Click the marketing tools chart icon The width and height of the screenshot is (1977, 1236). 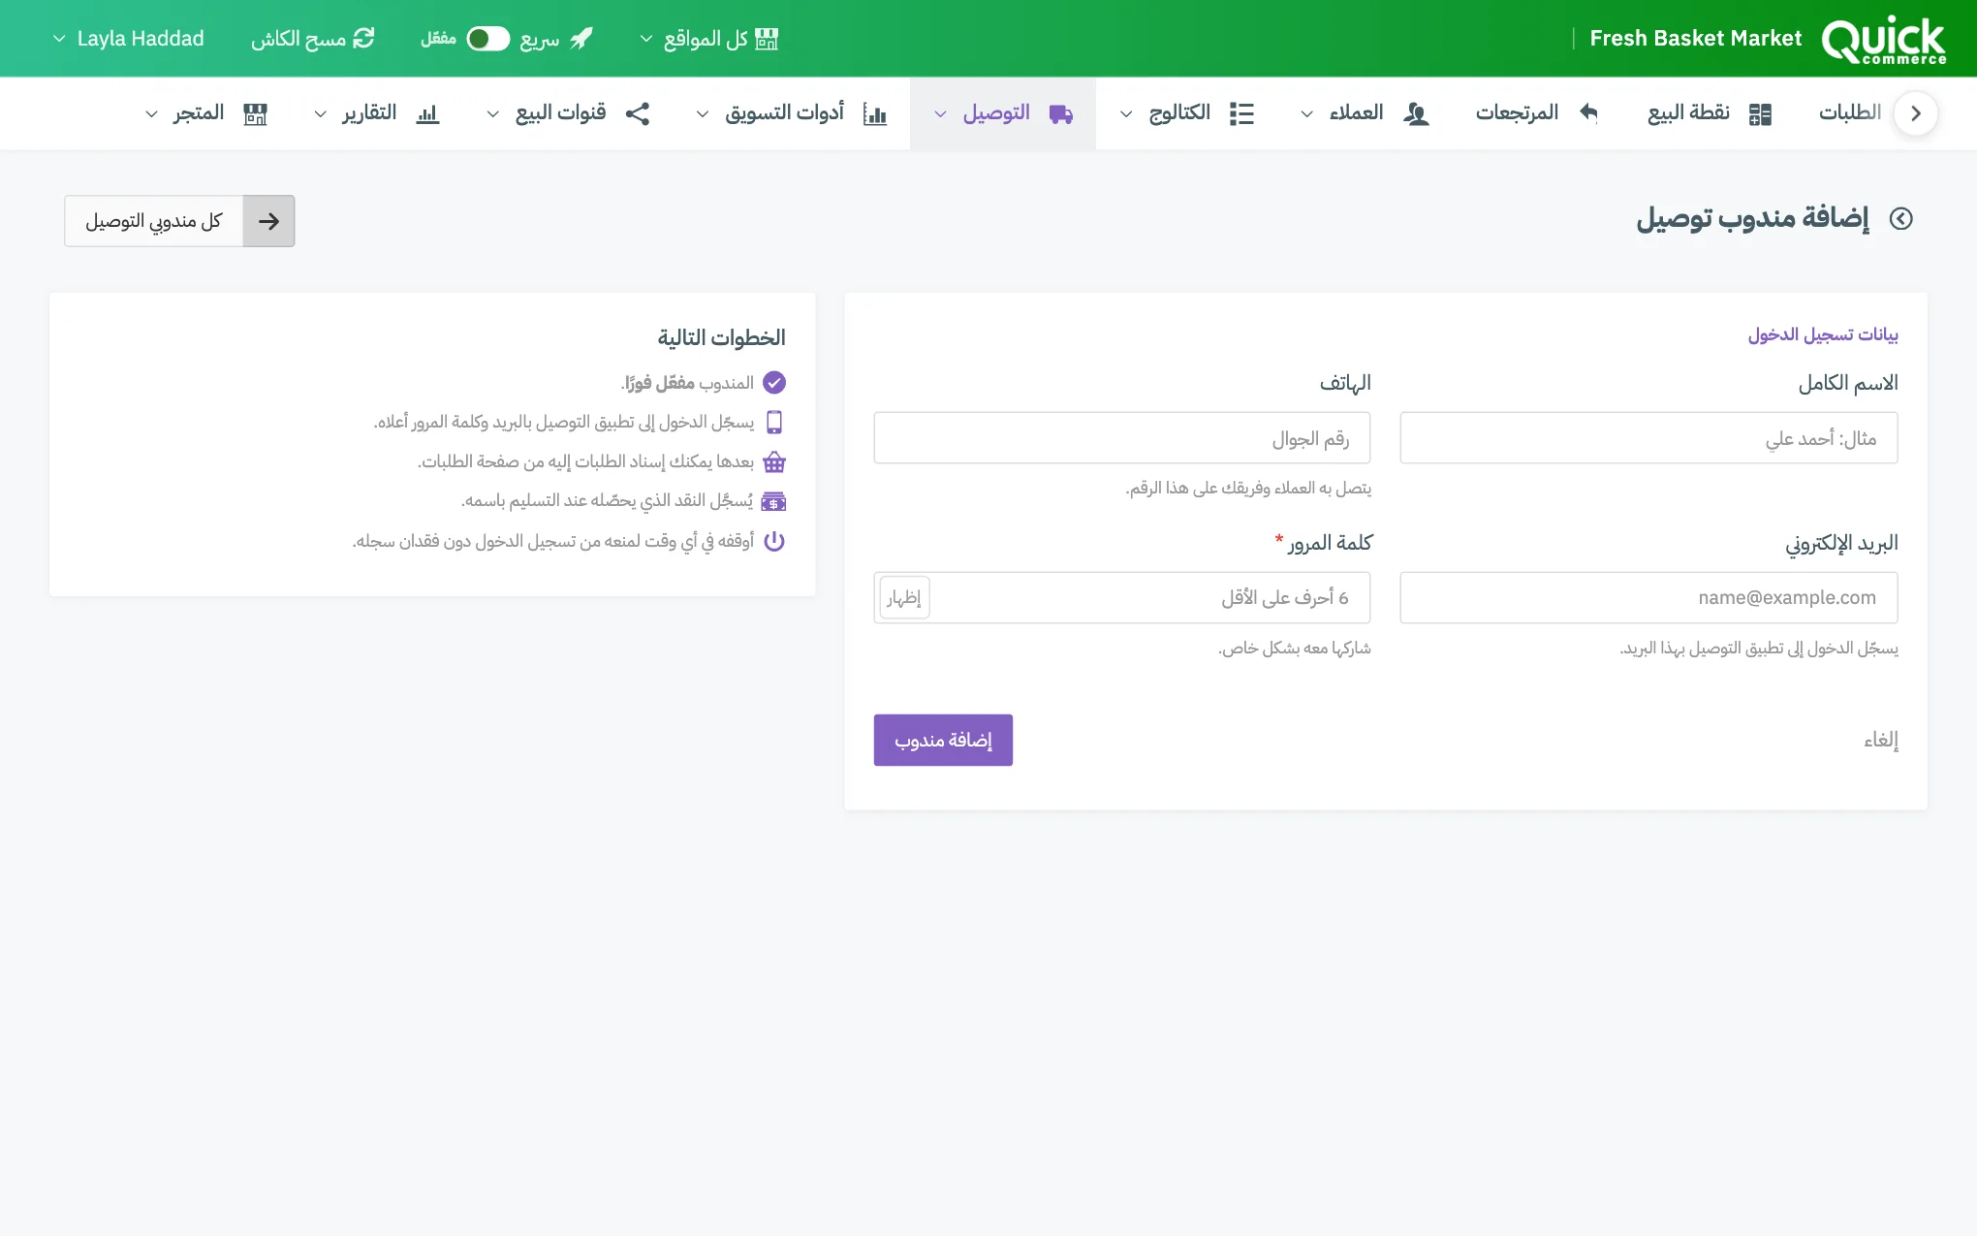pos(875,113)
